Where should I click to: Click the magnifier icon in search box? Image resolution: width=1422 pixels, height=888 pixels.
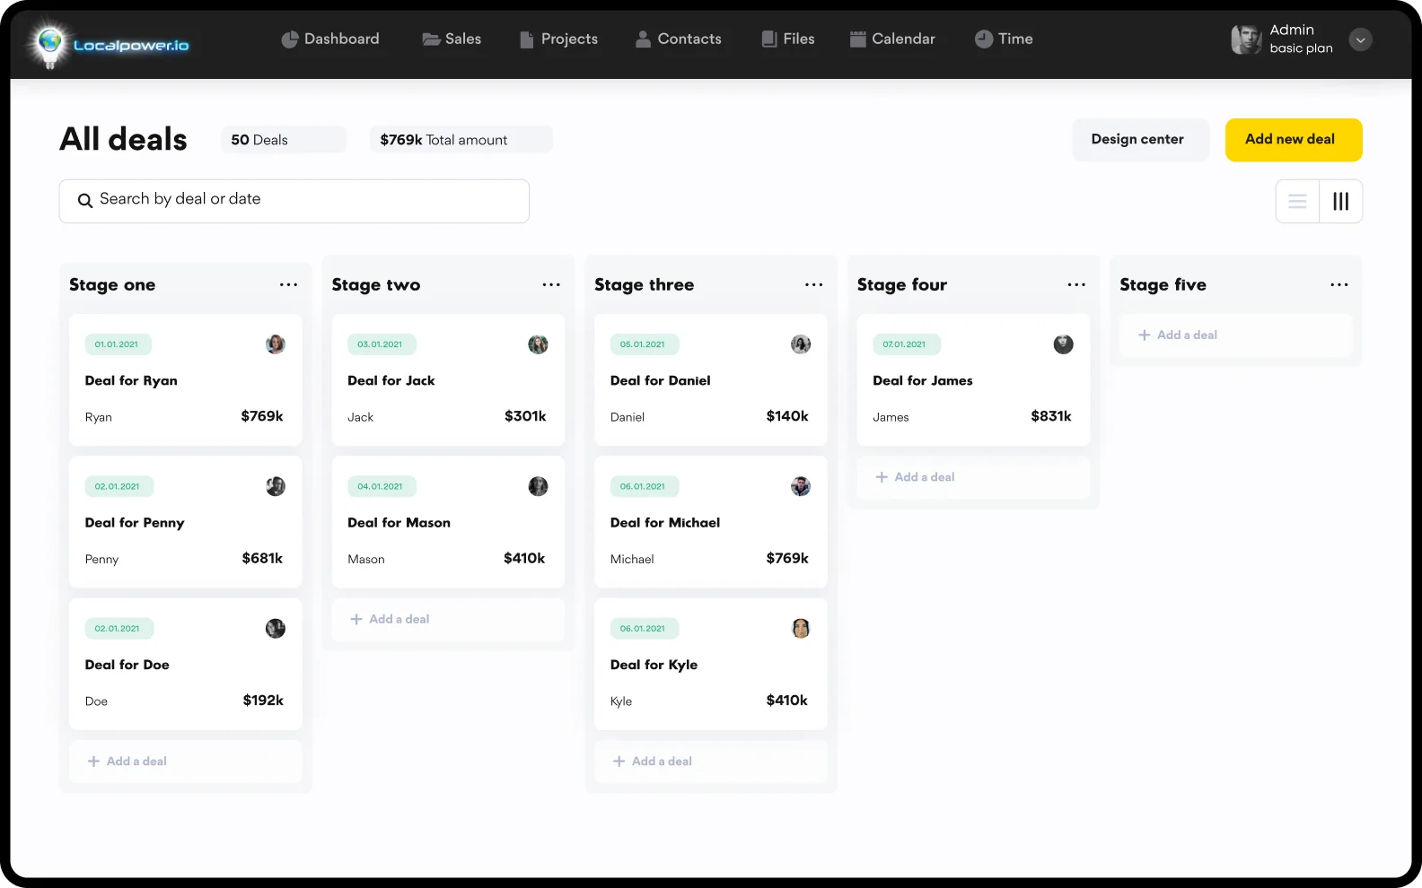pos(85,200)
